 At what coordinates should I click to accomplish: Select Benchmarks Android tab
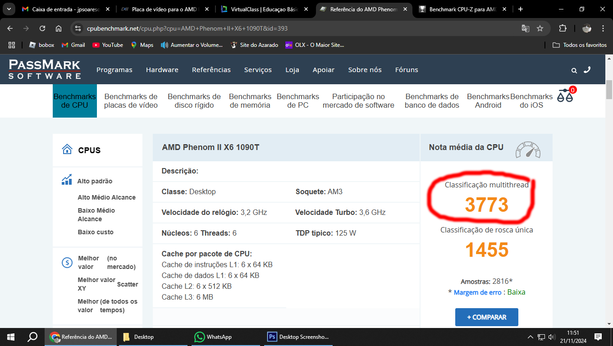pyautogui.click(x=488, y=101)
